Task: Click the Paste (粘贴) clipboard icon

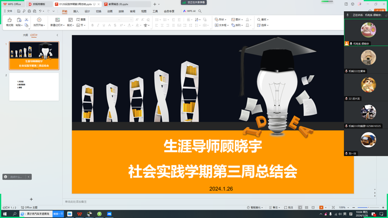Action: pyautogui.click(x=19, y=20)
